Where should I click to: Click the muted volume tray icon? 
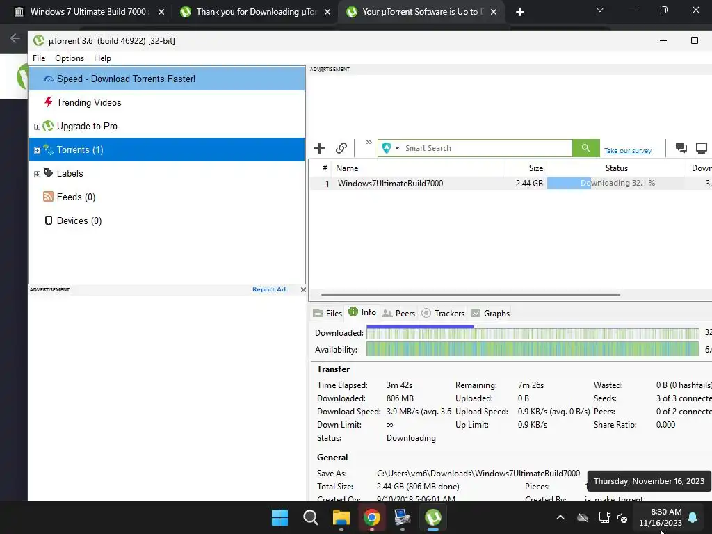[x=622, y=517]
